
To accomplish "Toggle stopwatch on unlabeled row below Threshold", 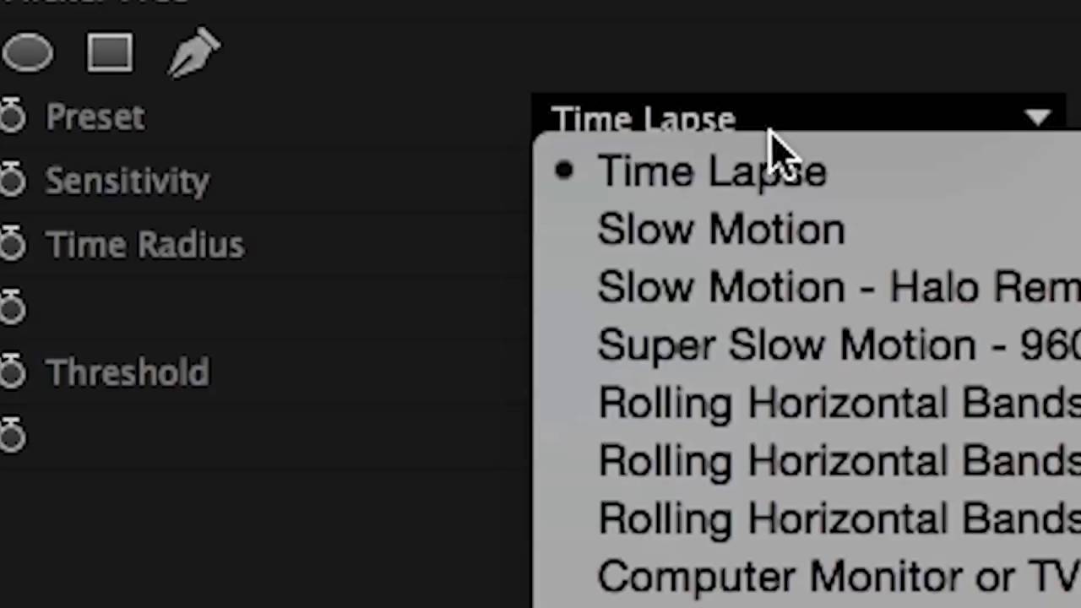I will (x=13, y=437).
